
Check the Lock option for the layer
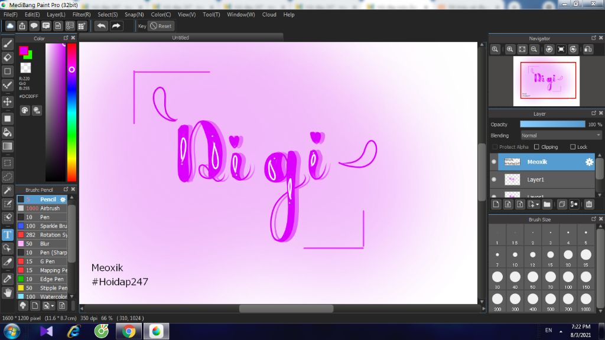tap(573, 147)
